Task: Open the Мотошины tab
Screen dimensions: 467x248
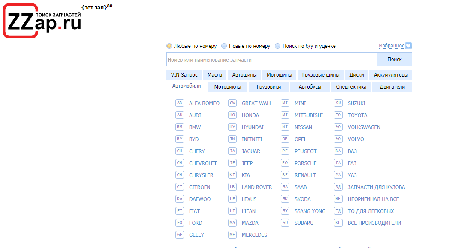Action: 279,75
